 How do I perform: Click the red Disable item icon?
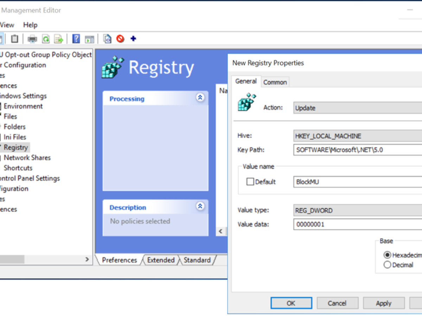[120, 39]
